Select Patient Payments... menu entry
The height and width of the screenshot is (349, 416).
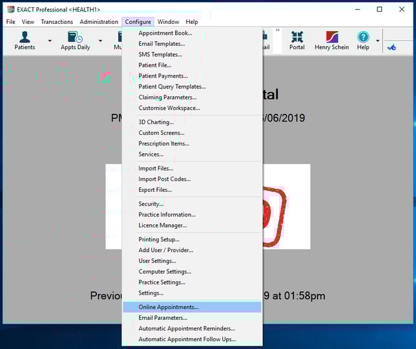click(192, 76)
